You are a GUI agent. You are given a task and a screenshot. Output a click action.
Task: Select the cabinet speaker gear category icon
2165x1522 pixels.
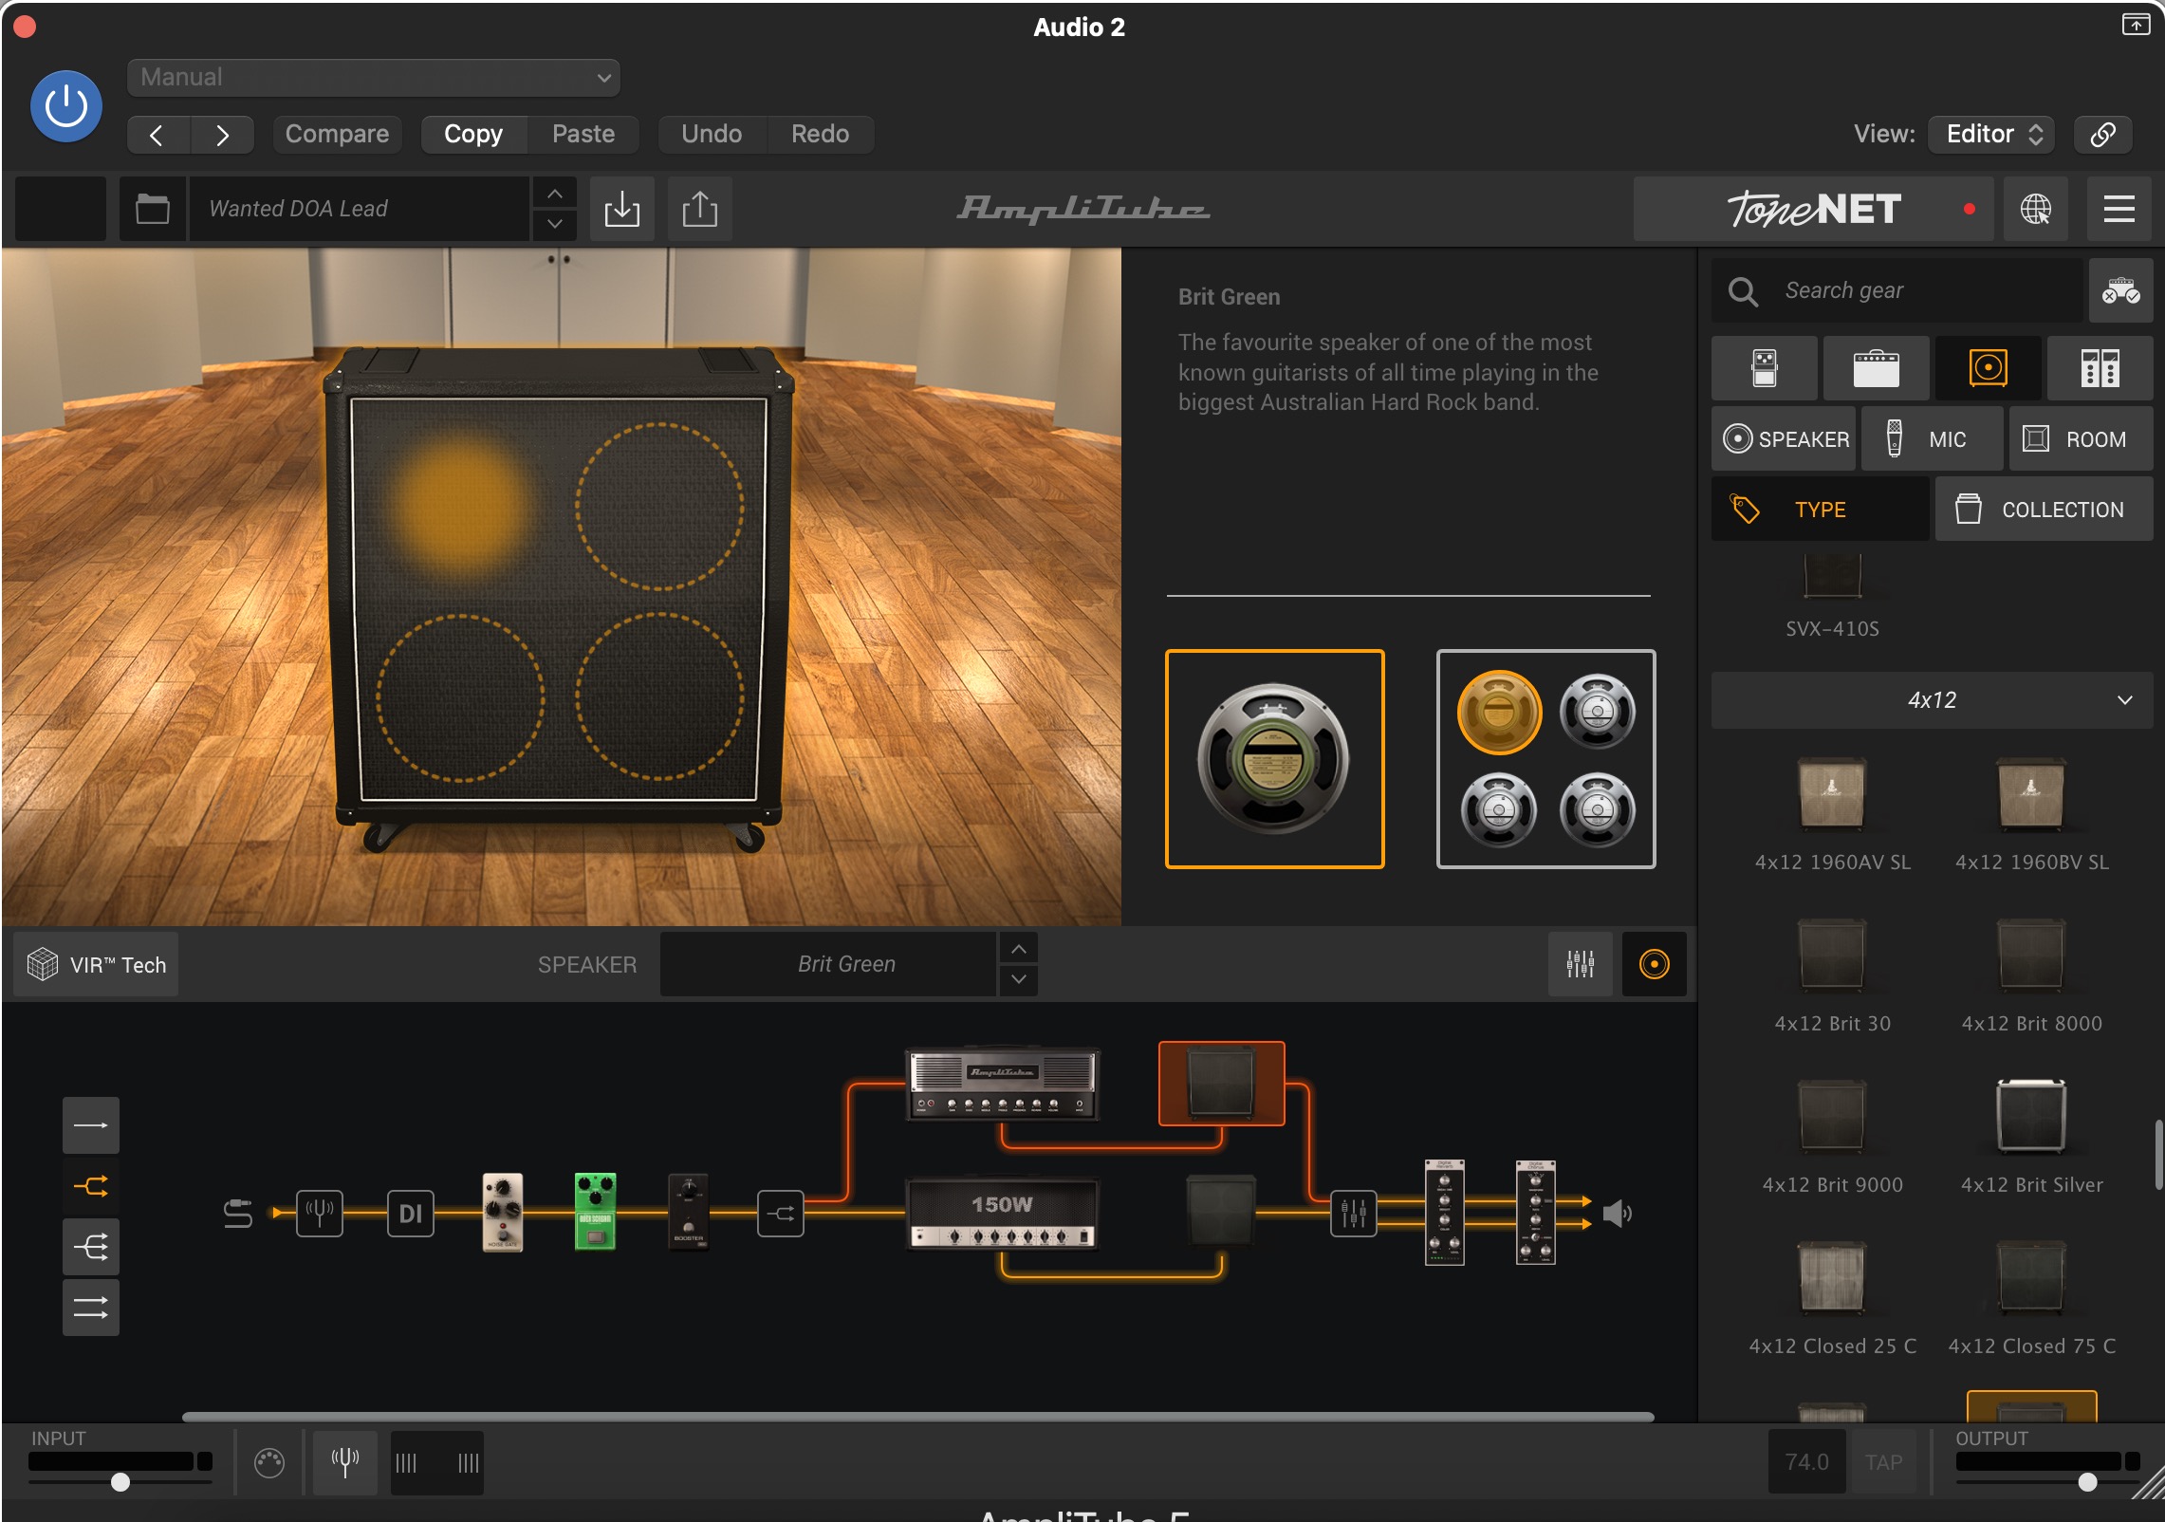click(x=1988, y=368)
